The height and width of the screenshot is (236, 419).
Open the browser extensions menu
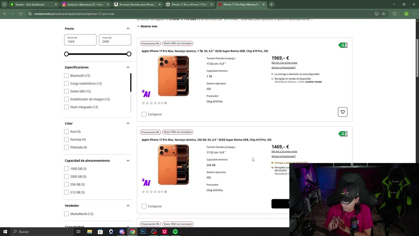click(394, 14)
